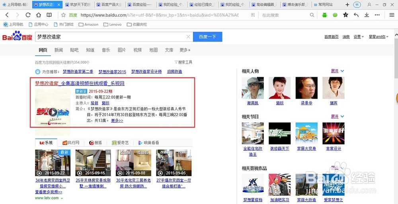This screenshot has width=398, height=204.
Task: Open the green Android robot extension
Action: [324, 15]
